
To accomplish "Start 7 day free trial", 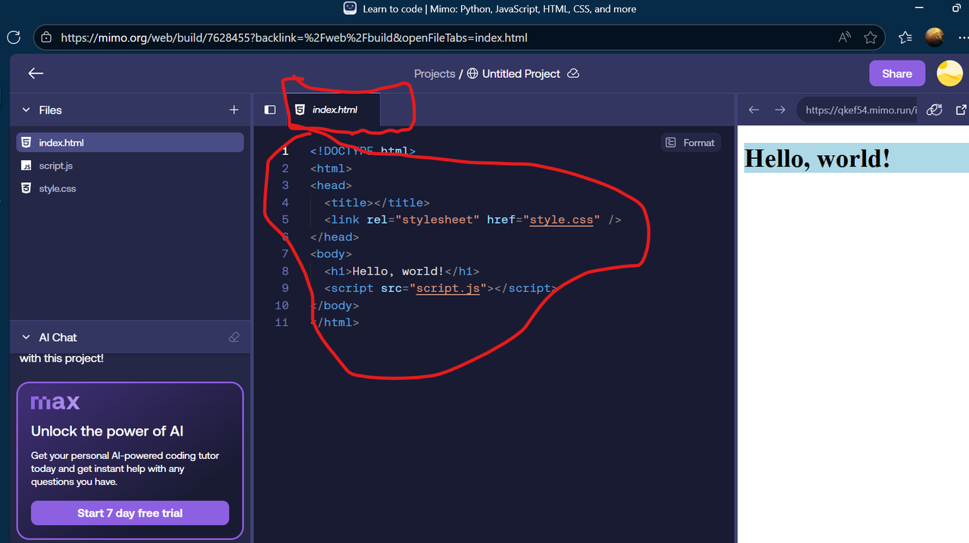I will tap(130, 513).
